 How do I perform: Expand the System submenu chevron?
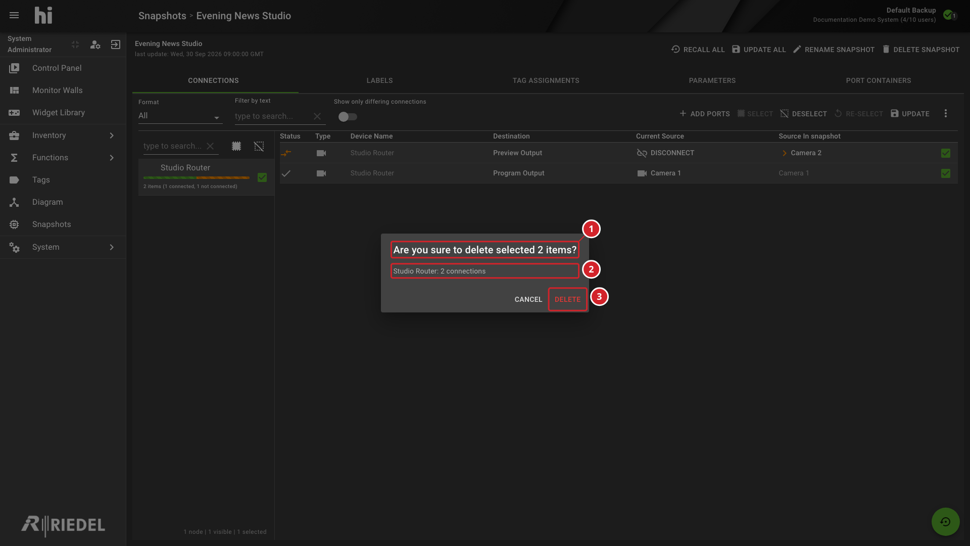point(112,247)
